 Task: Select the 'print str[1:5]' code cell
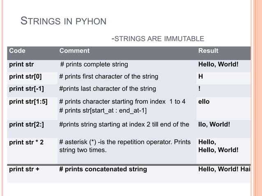[x=28, y=101]
